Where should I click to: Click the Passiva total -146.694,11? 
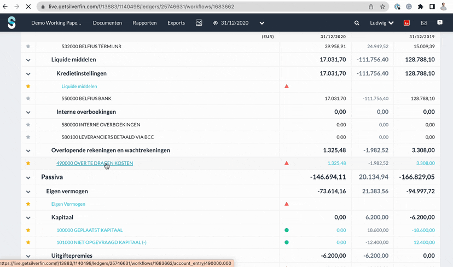tap(328, 177)
